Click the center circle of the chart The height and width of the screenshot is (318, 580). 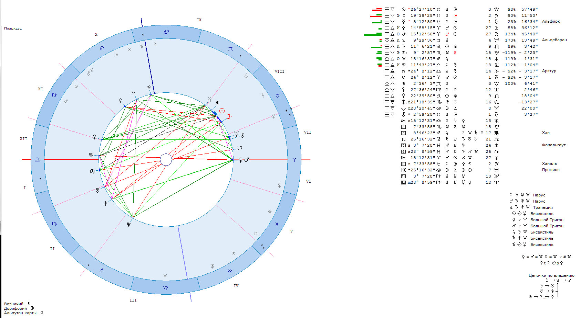[x=166, y=160]
